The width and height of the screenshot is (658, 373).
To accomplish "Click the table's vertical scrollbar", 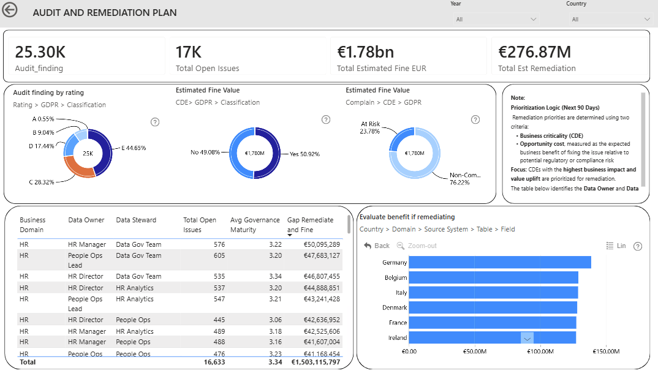I will point(349,225).
